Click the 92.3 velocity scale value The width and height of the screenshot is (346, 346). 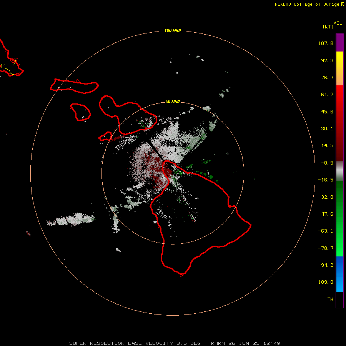click(x=327, y=60)
